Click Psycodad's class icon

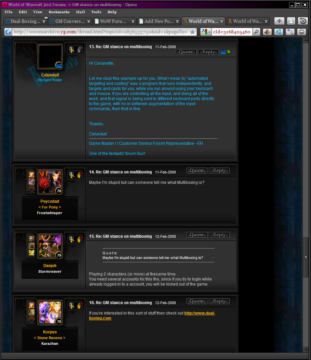pyautogui.click(x=32, y=182)
